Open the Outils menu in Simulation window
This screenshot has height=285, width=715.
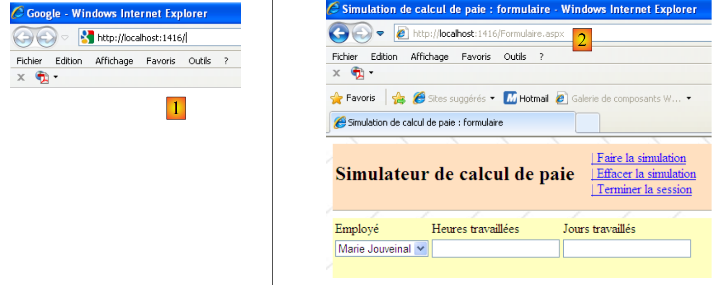515,57
